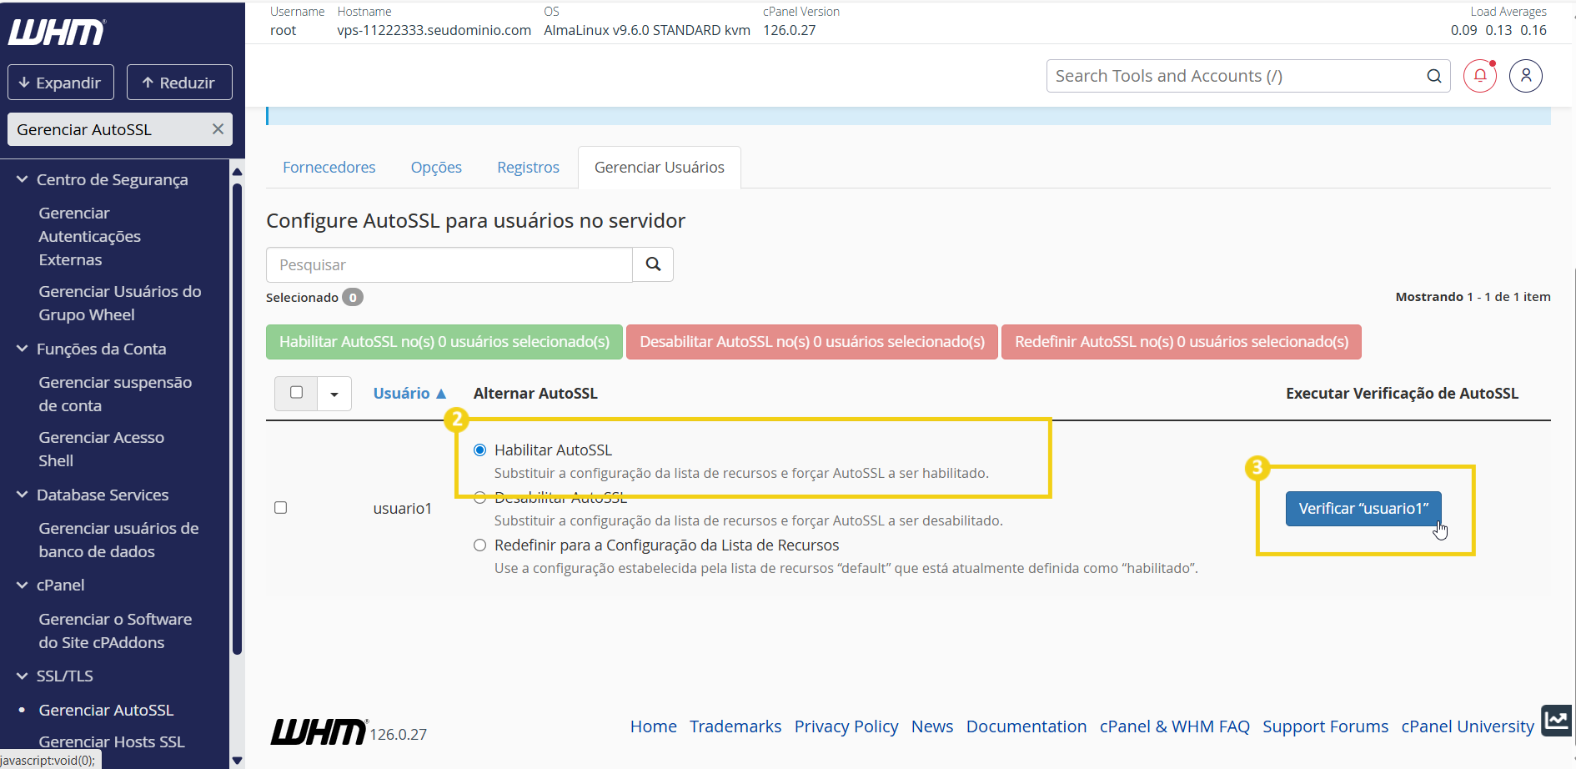Click the footer WHM logo
This screenshot has width=1576, height=769.
coord(319,731)
